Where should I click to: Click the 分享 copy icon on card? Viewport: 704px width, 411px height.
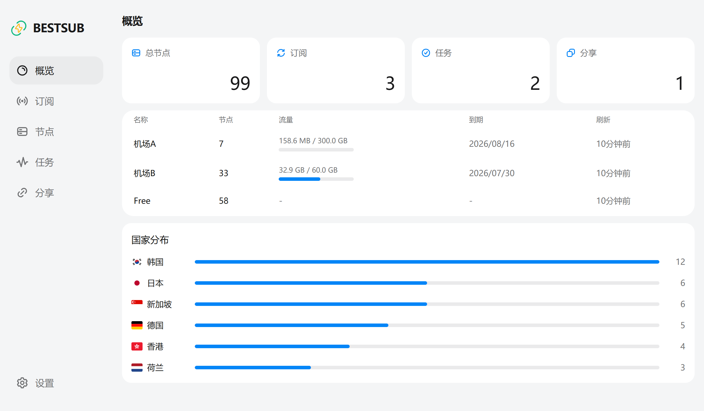tap(571, 53)
